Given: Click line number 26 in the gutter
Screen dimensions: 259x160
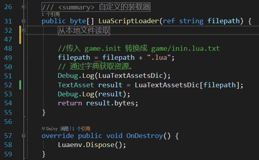Looking at the screenshot, I should tap(8, 7).
